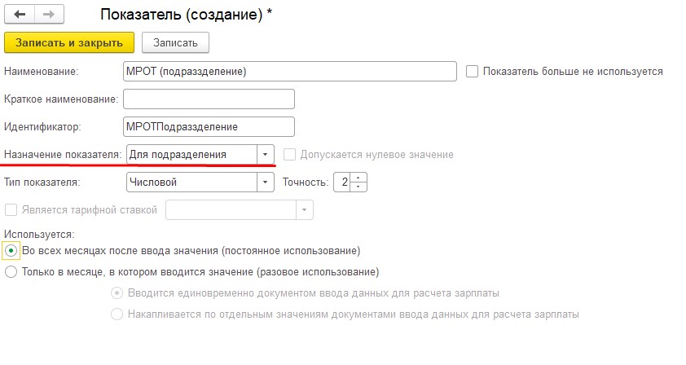Increase precision with the spinner up arrow
Screen dimensions: 686x365
click(x=358, y=178)
